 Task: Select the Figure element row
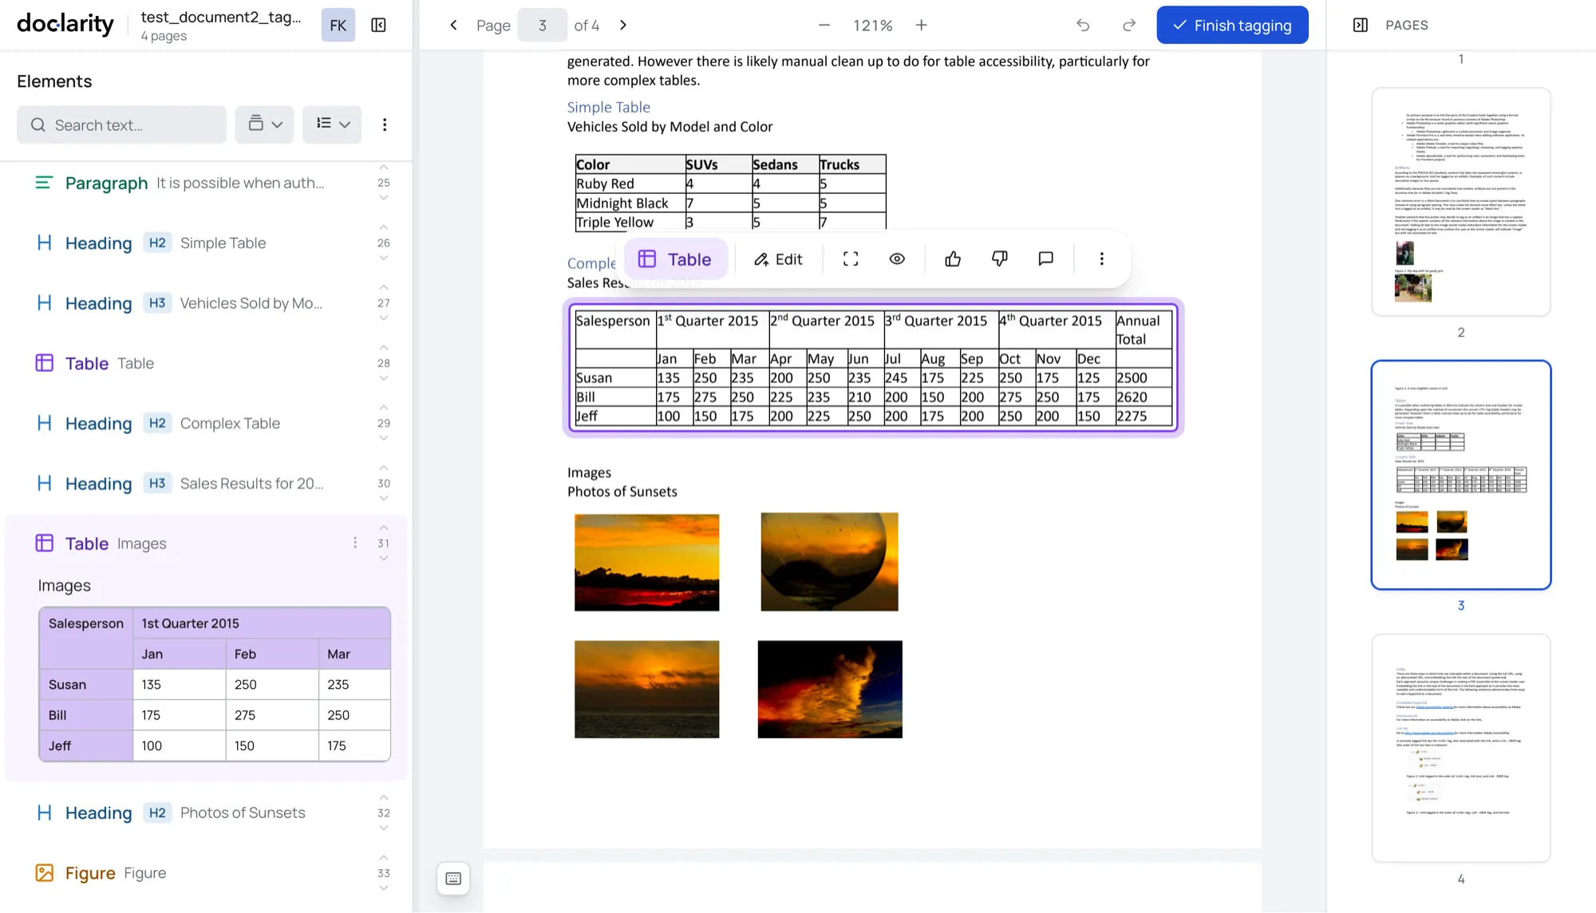coord(206,873)
